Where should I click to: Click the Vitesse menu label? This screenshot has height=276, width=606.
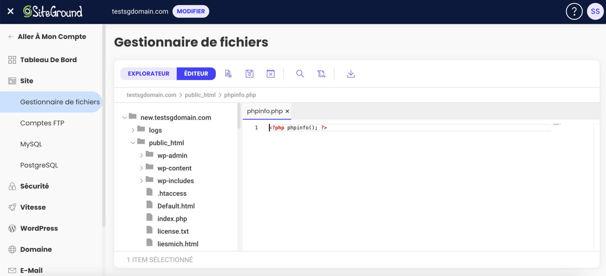coord(33,207)
